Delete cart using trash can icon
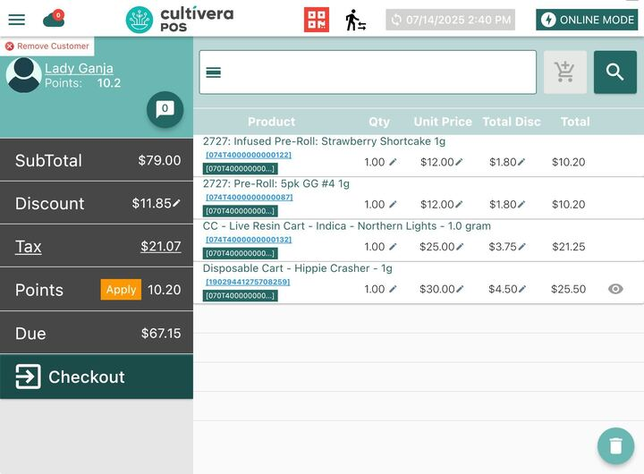This screenshot has width=644, height=474. tap(615, 446)
